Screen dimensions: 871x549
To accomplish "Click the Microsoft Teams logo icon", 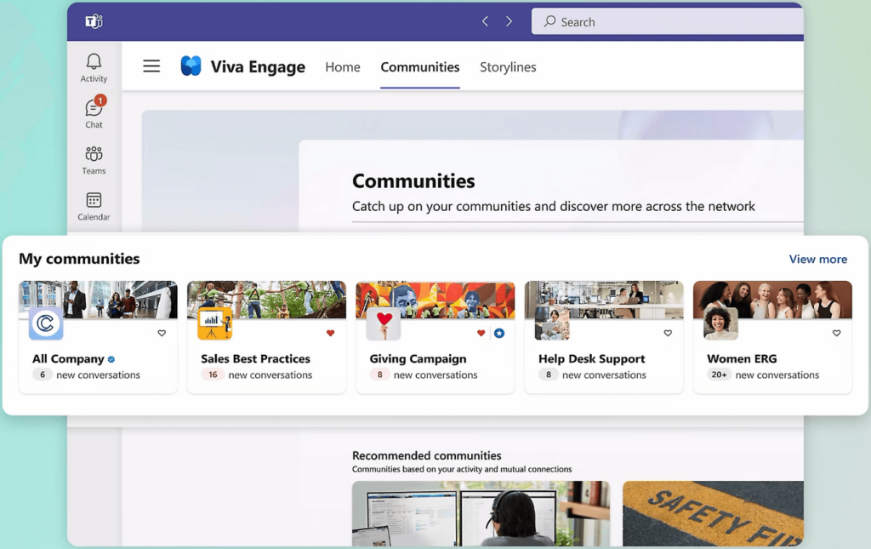I will [94, 21].
